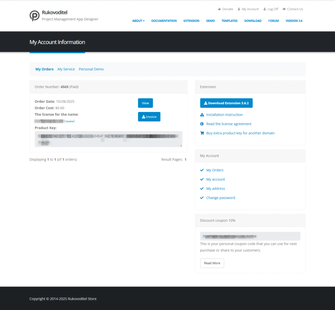
Task: Open the Change password link
Action: coord(220,198)
